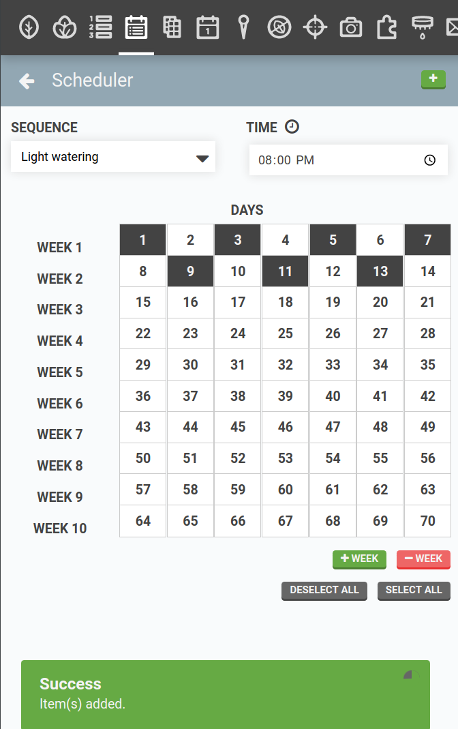Click the sprinkler watering icon
458x729 pixels.
tap(422, 27)
